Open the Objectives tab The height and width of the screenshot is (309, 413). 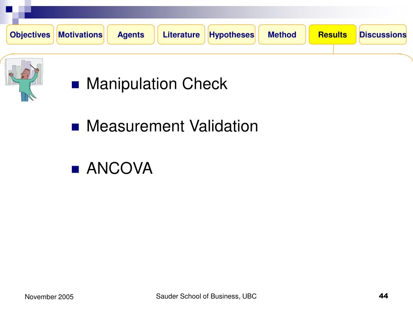30,35
